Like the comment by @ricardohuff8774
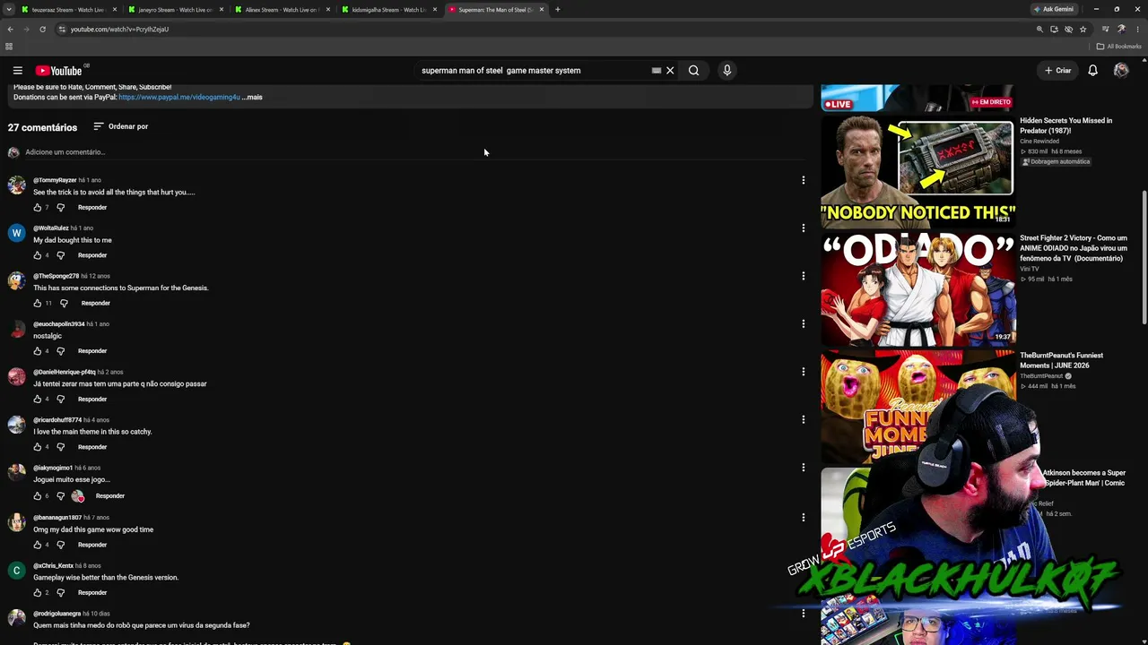Viewport: 1148px width, 645px height. pyautogui.click(x=38, y=447)
